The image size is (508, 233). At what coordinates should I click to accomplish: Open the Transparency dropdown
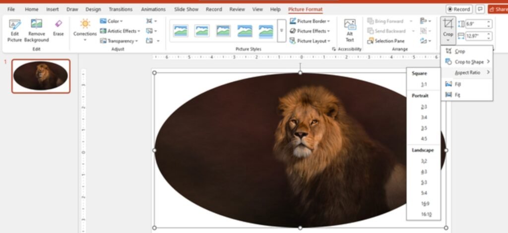119,41
